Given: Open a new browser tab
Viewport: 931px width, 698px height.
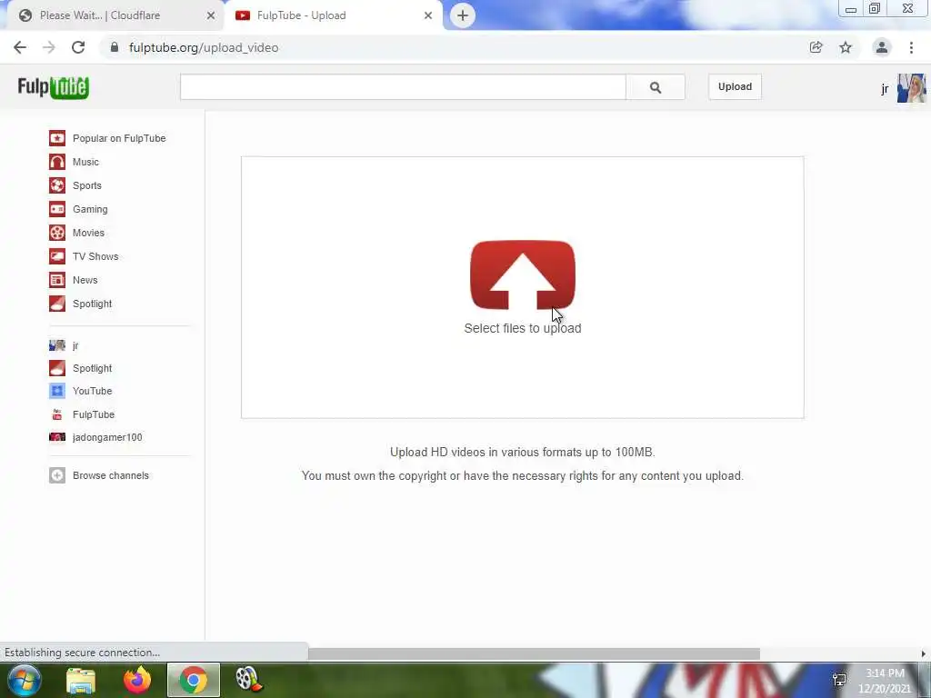Looking at the screenshot, I should point(463,15).
